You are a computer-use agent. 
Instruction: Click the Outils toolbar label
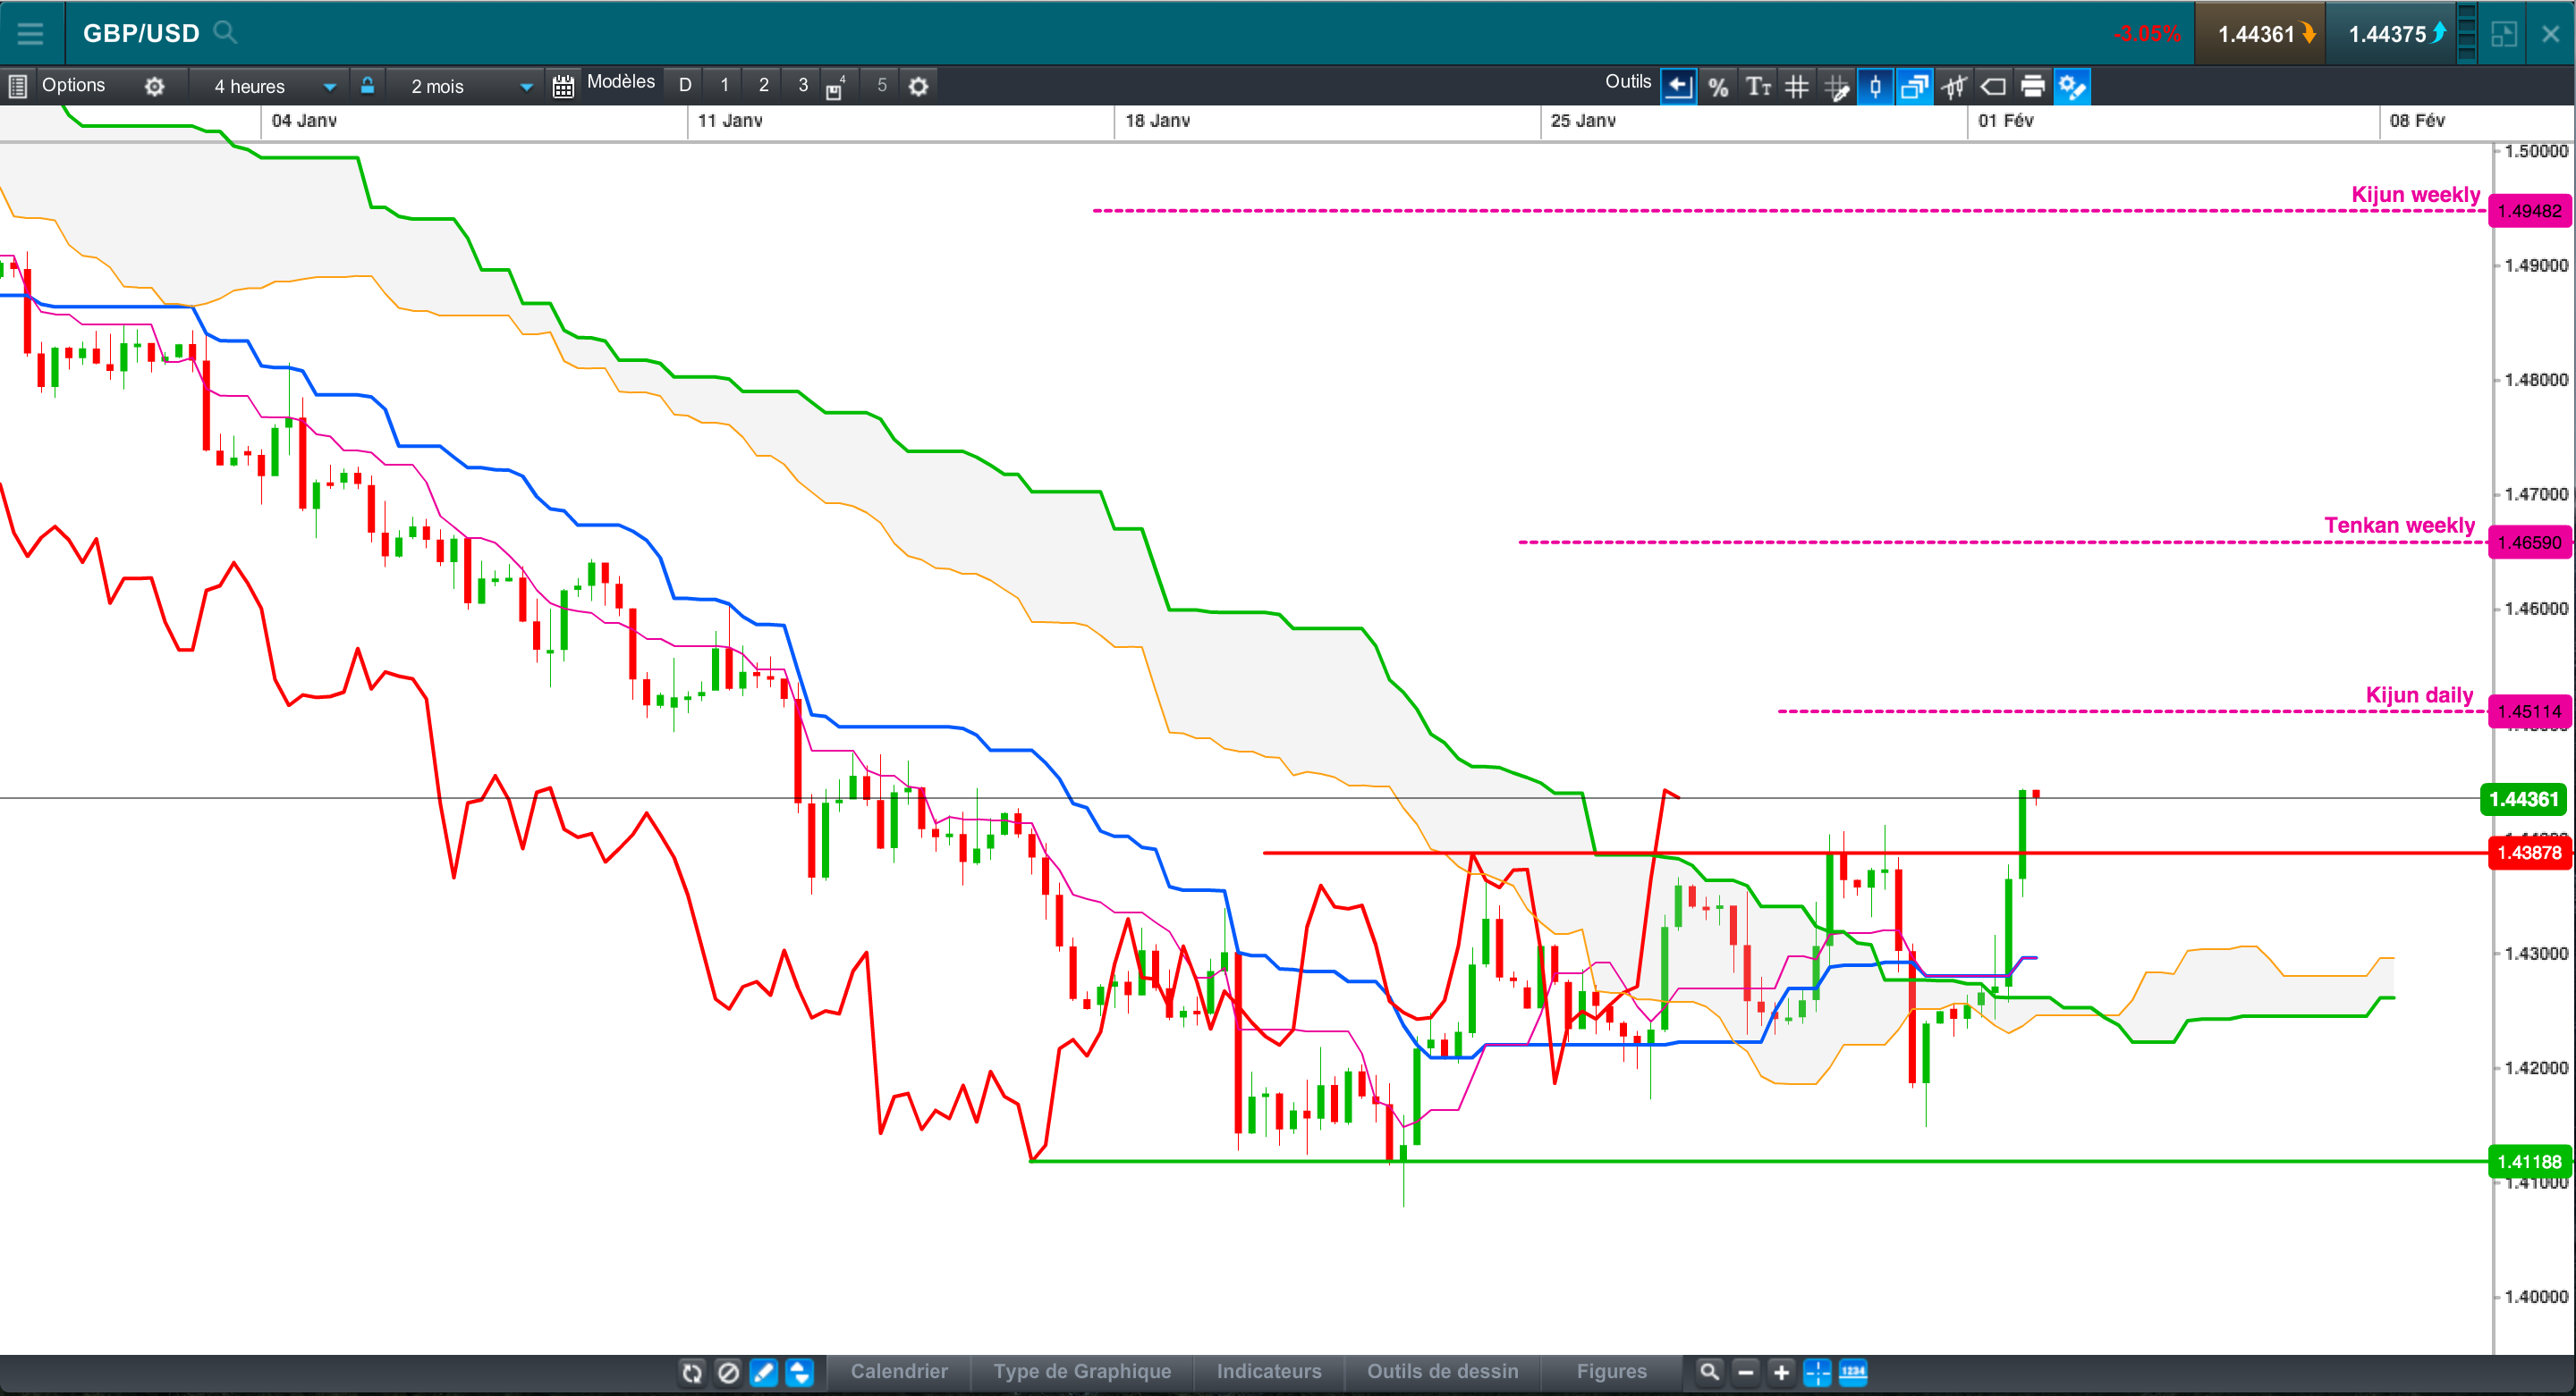[x=1627, y=82]
